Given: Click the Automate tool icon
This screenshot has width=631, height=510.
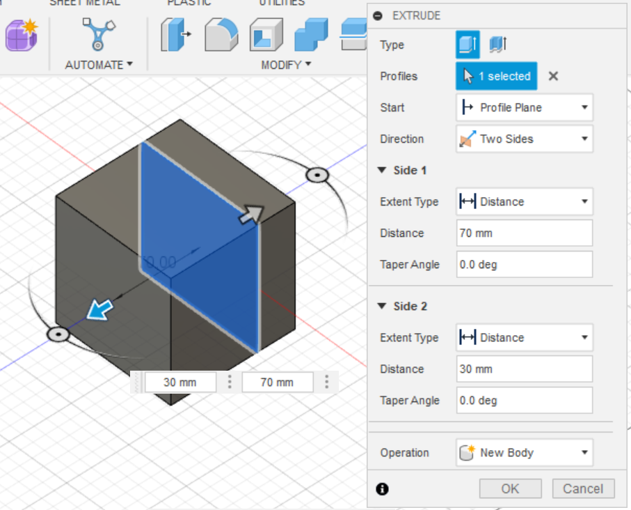Looking at the screenshot, I should coord(99,34).
